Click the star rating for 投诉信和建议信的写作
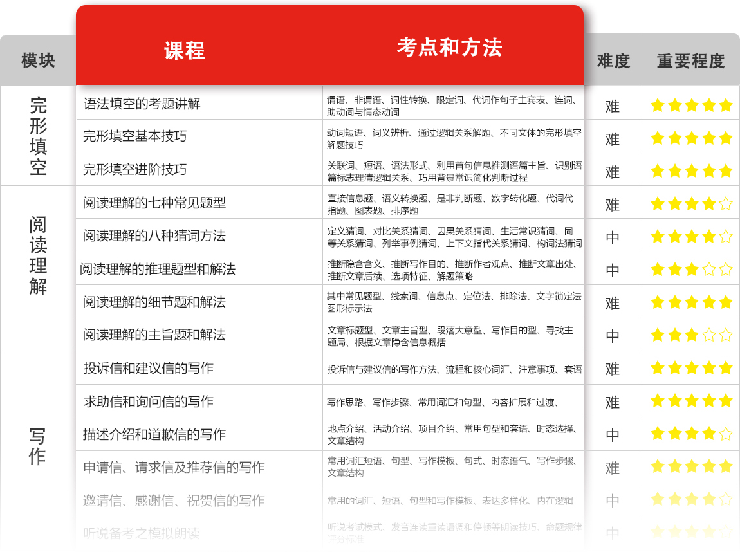Screen dimensions: 740x552 691,367
